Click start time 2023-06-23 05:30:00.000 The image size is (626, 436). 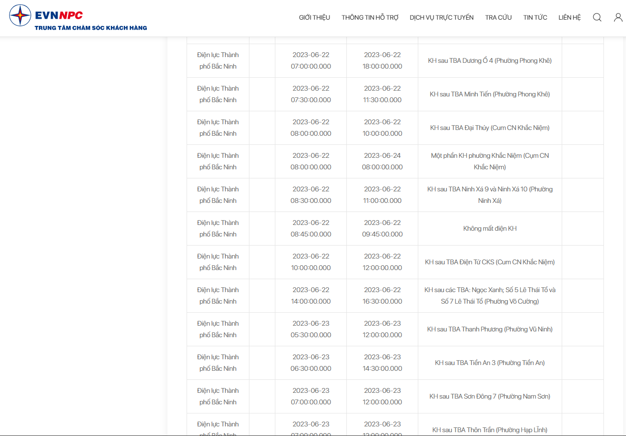[x=311, y=330]
